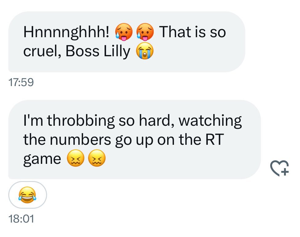
Task: Click the word "numbers" in second message
Action: coord(80,140)
